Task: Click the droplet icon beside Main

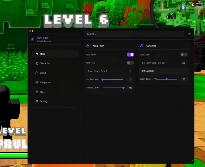Action: [37, 54]
